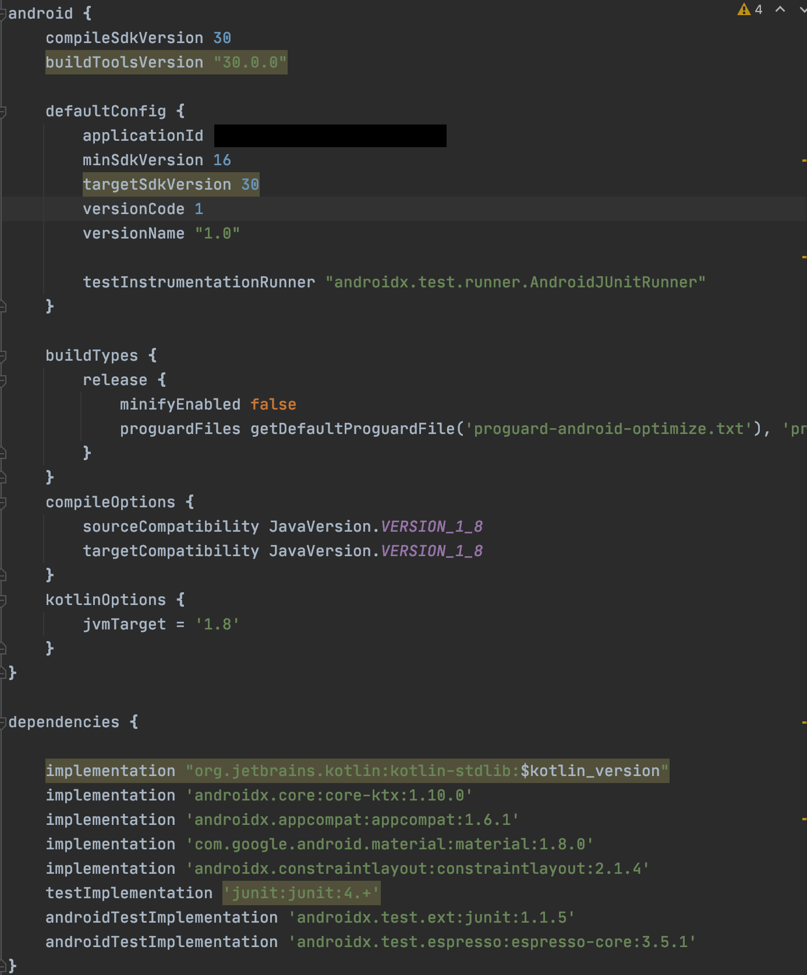Click the warning count number 4
Screen dimensions: 807x975
(x=759, y=9)
